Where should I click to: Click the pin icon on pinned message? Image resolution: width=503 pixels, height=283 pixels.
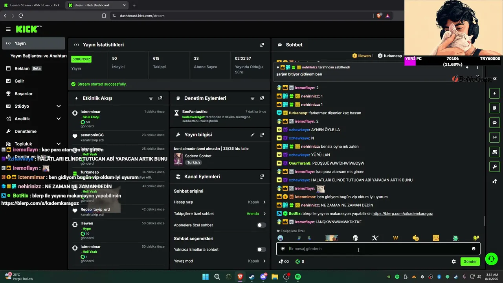(x=467, y=68)
